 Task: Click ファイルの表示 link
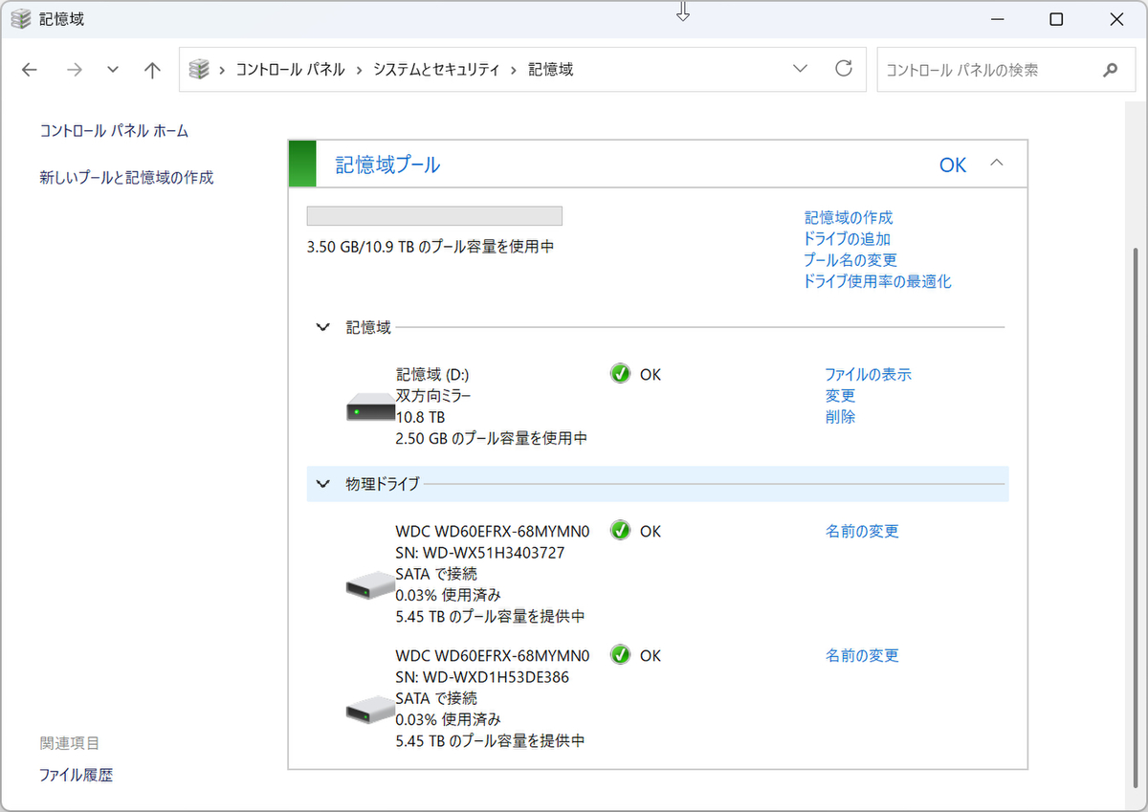869,375
